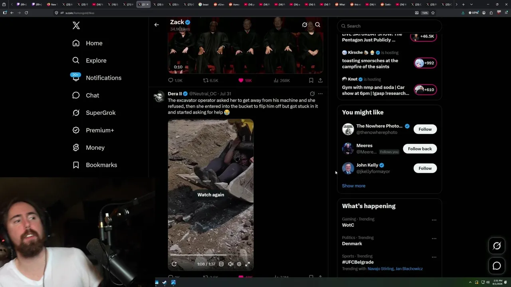Open more options for Denmark trend
The image size is (511, 287).
[434, 239]
